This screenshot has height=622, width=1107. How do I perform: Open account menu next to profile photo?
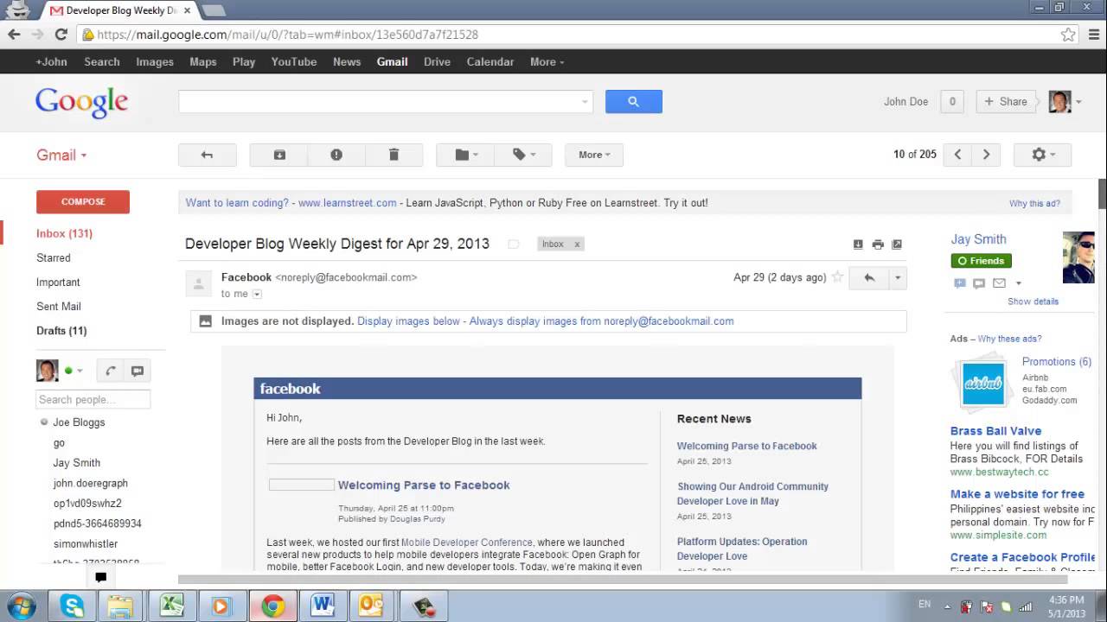point(1078,102)
